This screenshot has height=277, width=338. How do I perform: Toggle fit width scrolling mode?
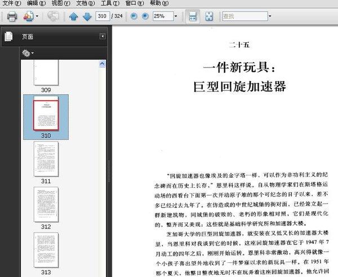[x=193, y=16]
